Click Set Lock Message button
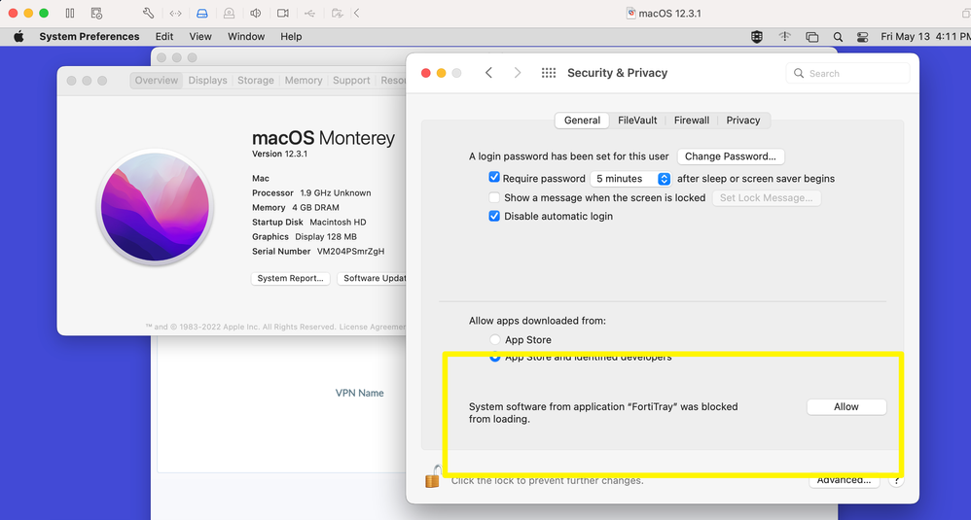 tap(766, 198)
